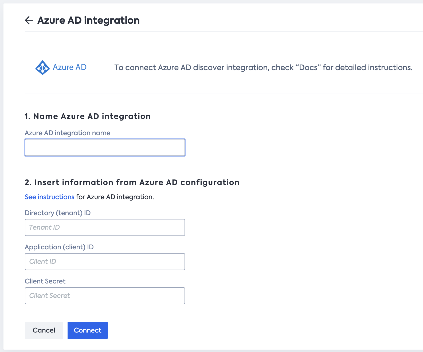Click the Tenant ID input field
This screenshot has height=352, width=423.
click(105, 227)
